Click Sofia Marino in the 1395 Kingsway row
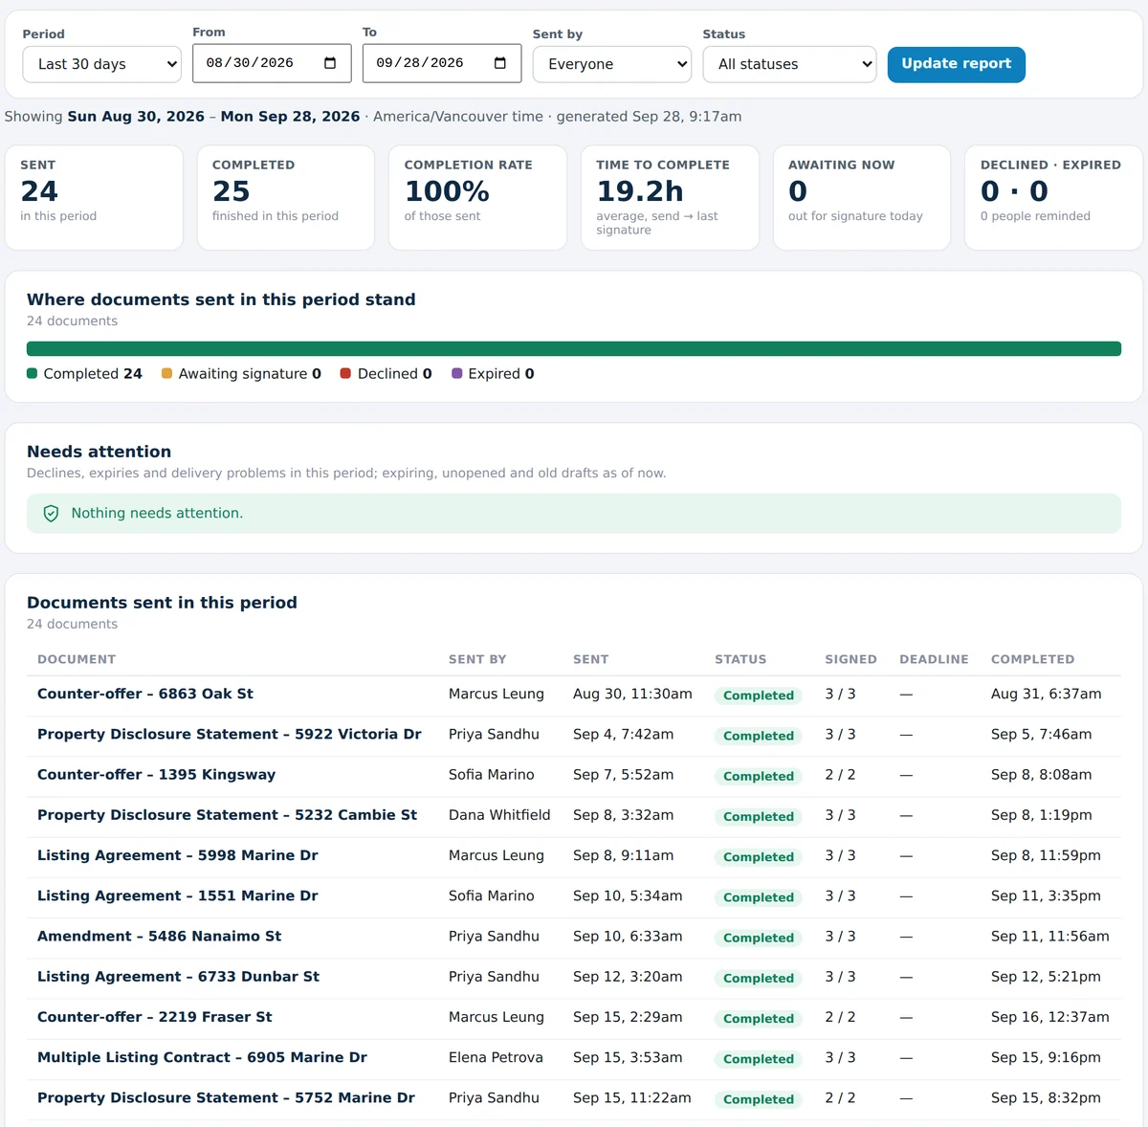This screenshot has height=1127, width=1148. point(492,775)
